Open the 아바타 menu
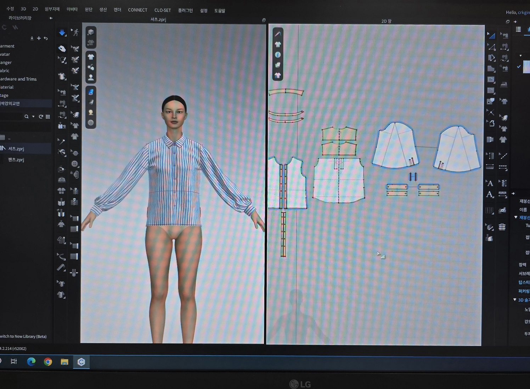Image resolution: width=530 pixels, height=389 pixels. (x=72, y=9)
